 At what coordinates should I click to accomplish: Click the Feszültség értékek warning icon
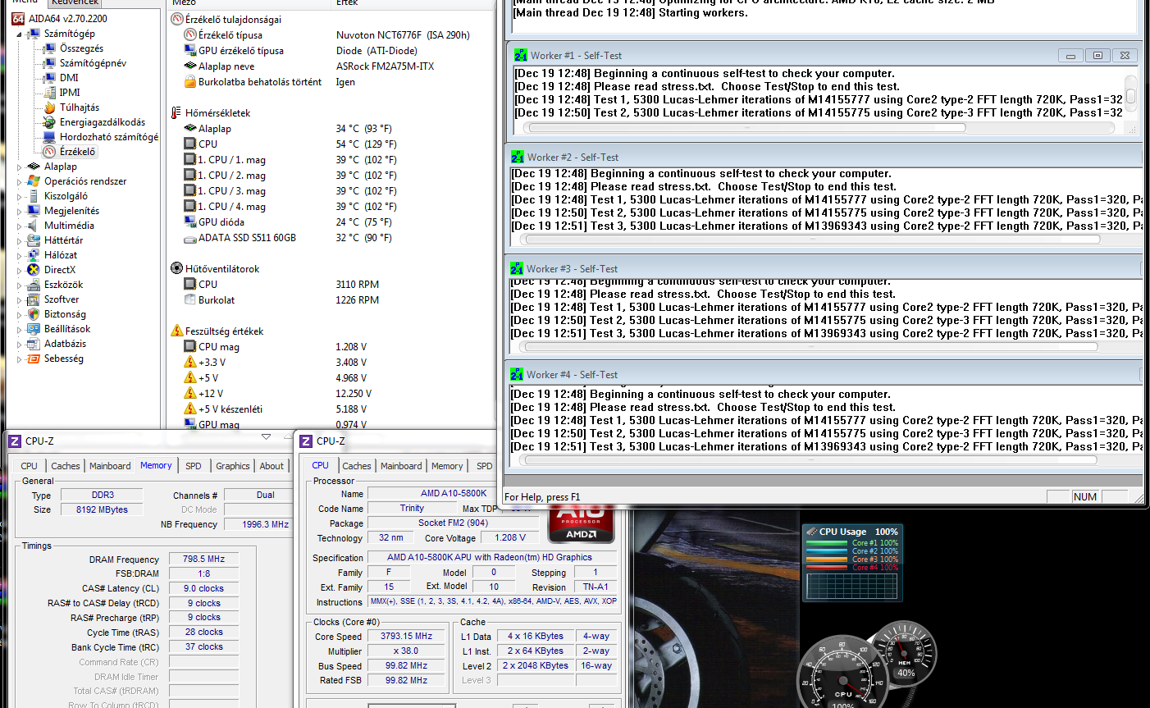tap(176, 331)
